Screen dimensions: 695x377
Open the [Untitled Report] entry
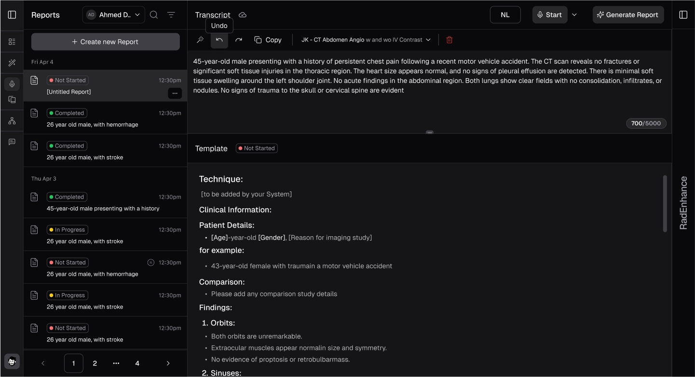[105, 86]
